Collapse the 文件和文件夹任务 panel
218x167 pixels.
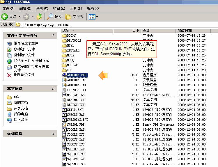pyautogui.click(x=53, y=35)
